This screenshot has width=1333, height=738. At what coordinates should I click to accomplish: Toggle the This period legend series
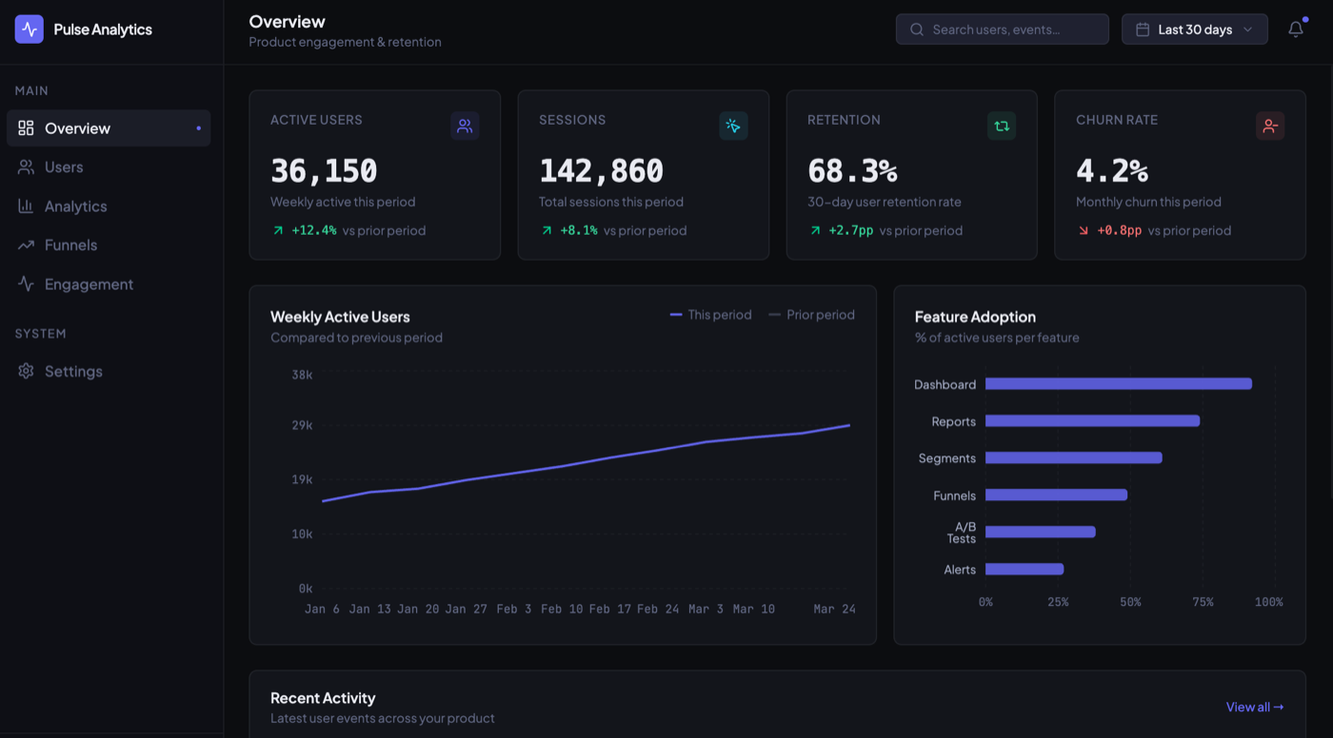click(710, 315)
